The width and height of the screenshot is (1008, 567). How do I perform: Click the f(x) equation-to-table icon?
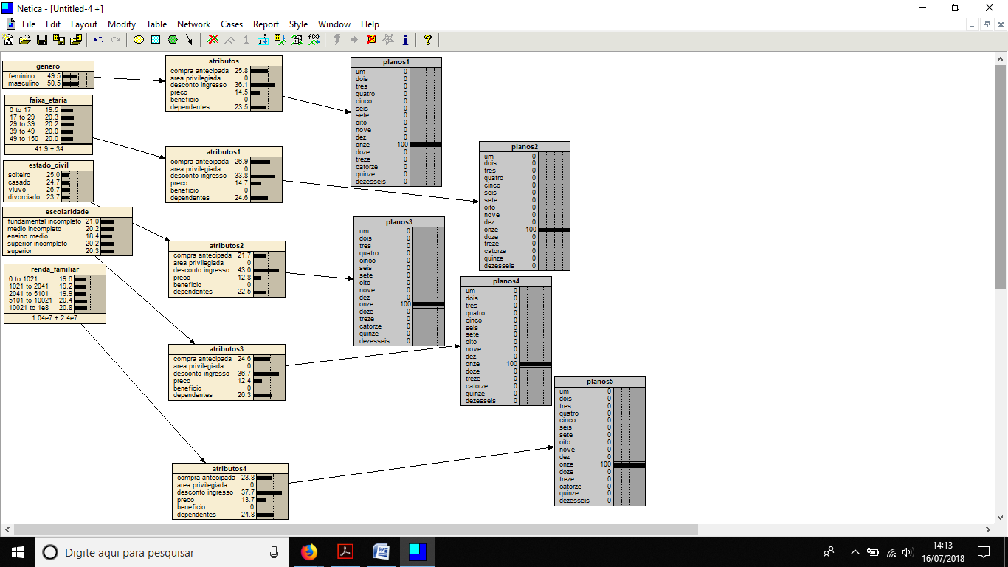pos(314,40)
